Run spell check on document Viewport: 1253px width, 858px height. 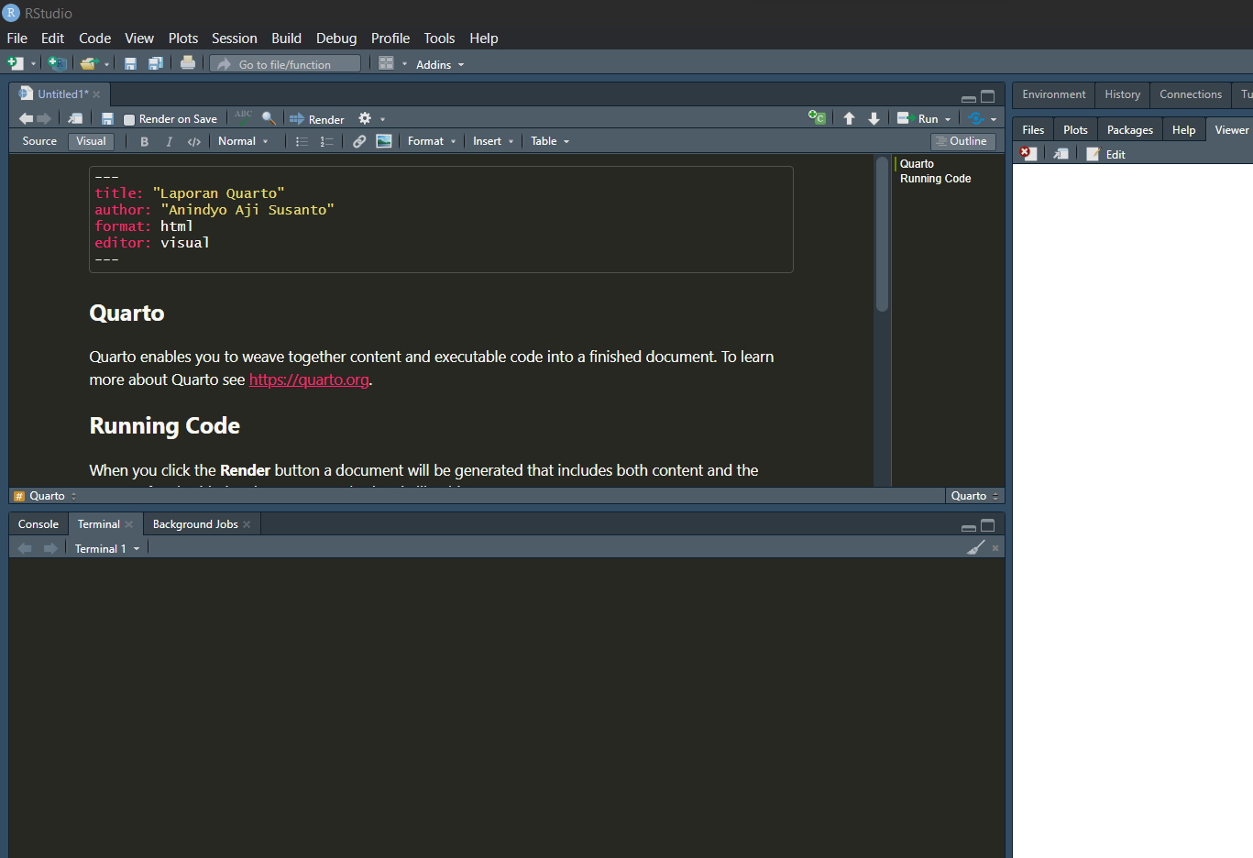244,117
